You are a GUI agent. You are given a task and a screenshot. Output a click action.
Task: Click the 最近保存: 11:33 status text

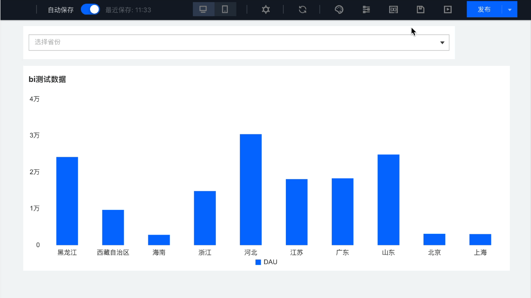point(128,10)
